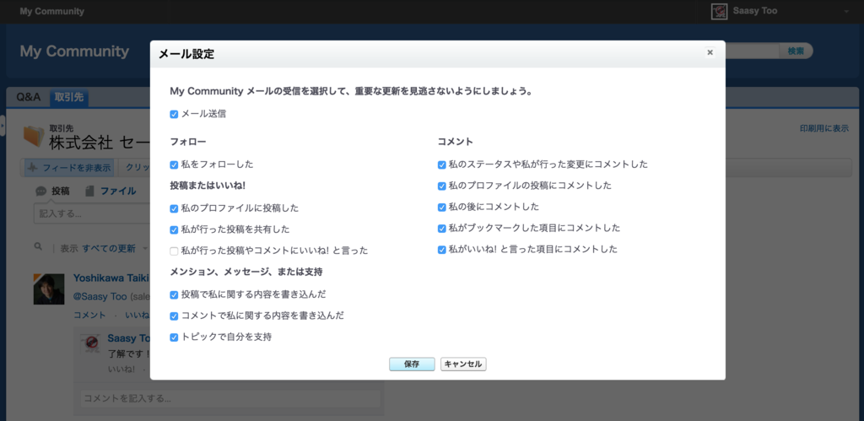Viewport: 864px width, 421px height.
Task: Toggle コメントで私に関する内容を書き込んだ checkbox
Action: tap(174, 316)
